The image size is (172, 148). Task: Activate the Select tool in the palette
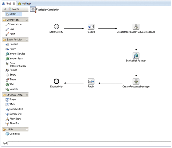pyautogui.click(x=13, y=14)
